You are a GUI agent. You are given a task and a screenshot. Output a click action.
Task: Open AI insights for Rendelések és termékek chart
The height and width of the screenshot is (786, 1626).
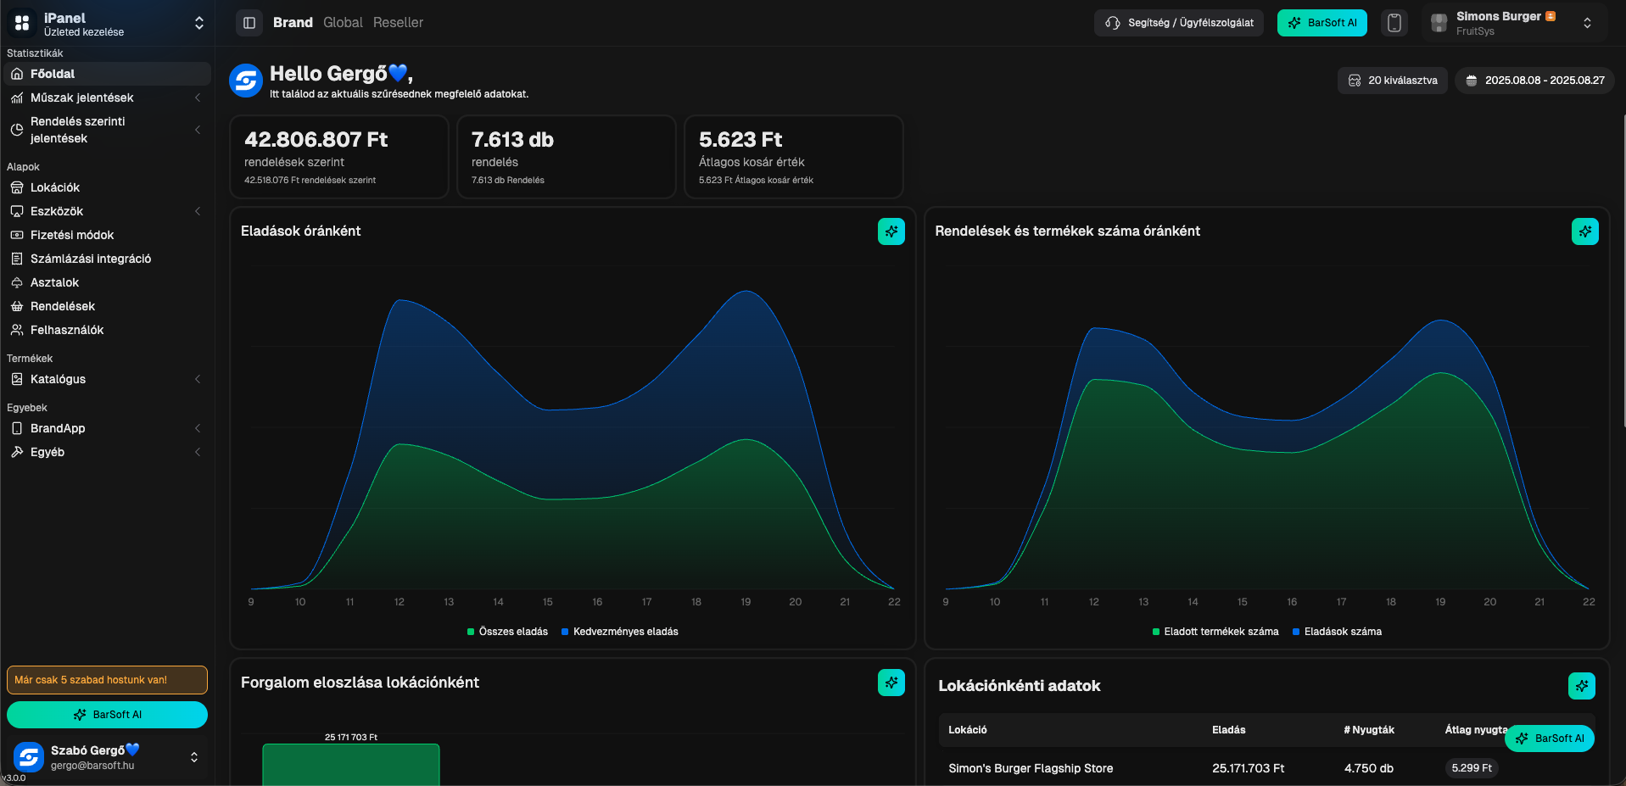tap(1584, 231)
